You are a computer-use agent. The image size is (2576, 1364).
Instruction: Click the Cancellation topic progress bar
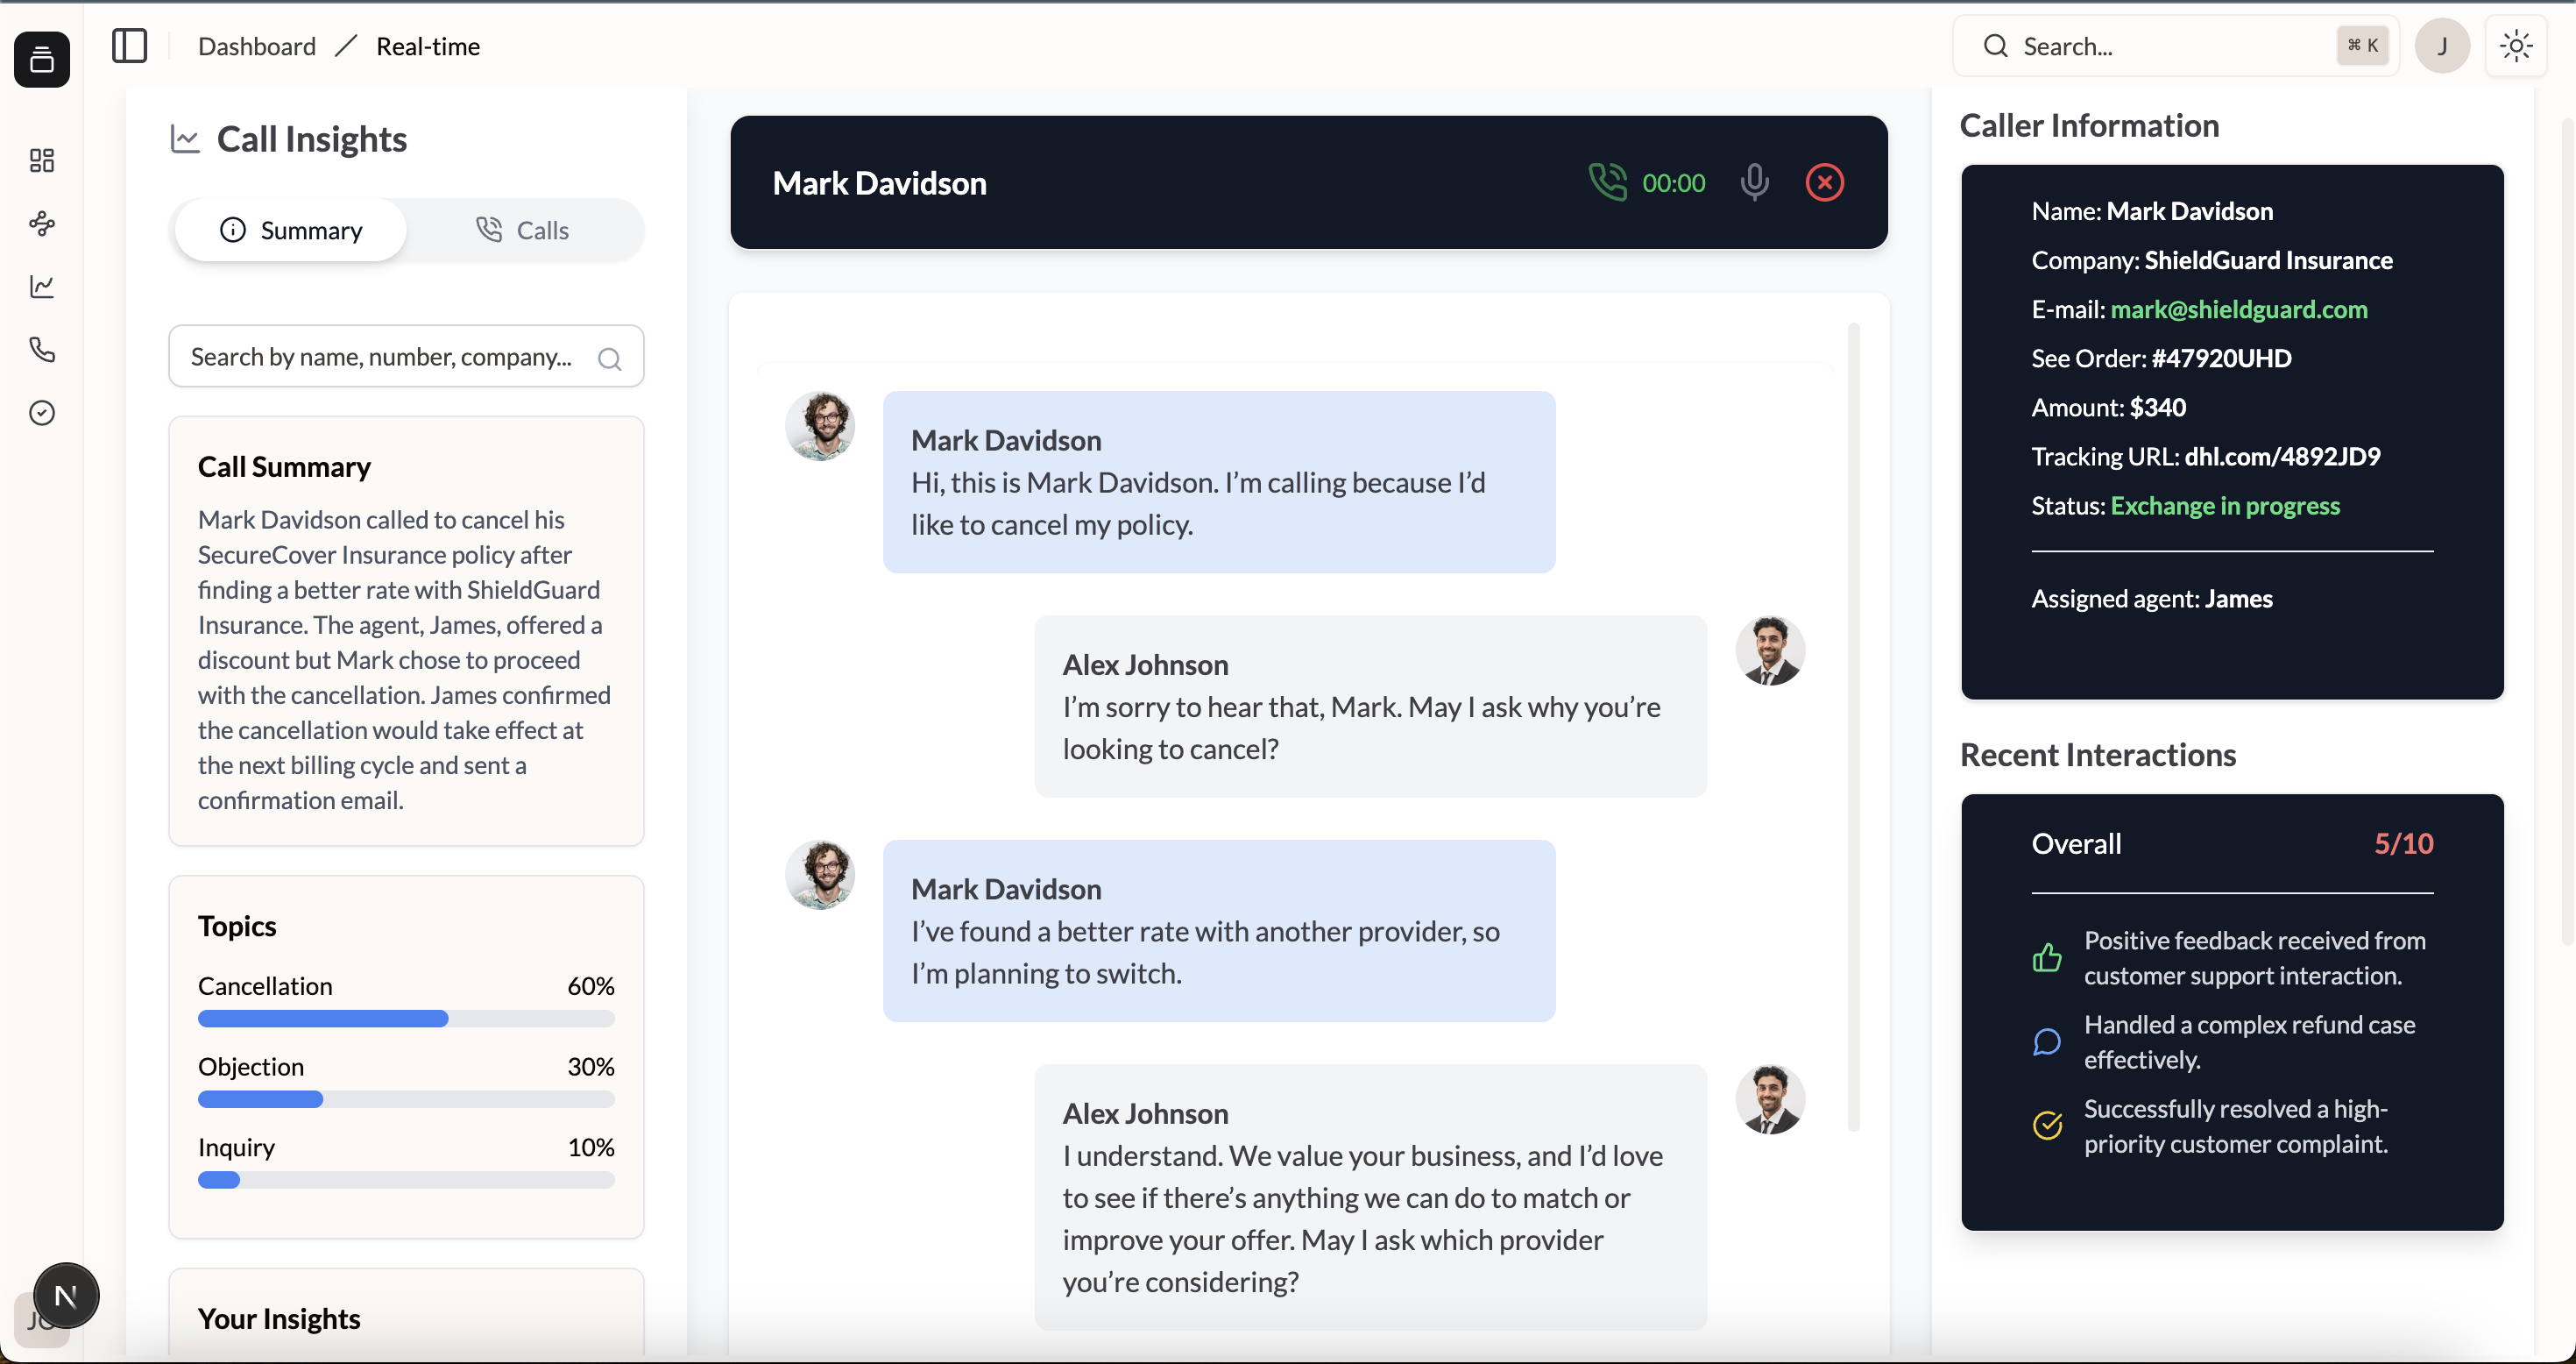pyautogui.click(x=406, y=1019)
